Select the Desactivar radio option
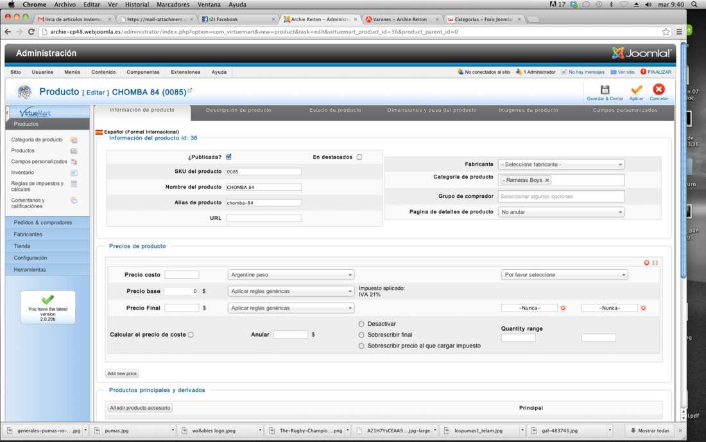Image resolution: width=706 pixels, height=442 pixels. (x=361, y=324)
